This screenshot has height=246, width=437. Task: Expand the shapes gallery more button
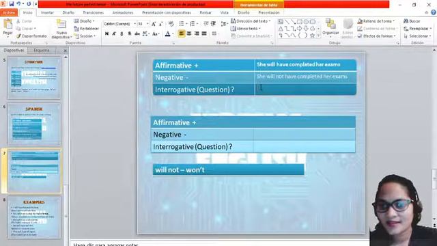tap(319, 36)
